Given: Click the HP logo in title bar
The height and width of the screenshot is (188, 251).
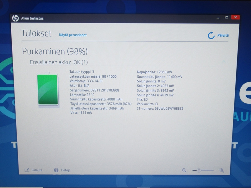Looking at the screenshot, I should 15,18.
